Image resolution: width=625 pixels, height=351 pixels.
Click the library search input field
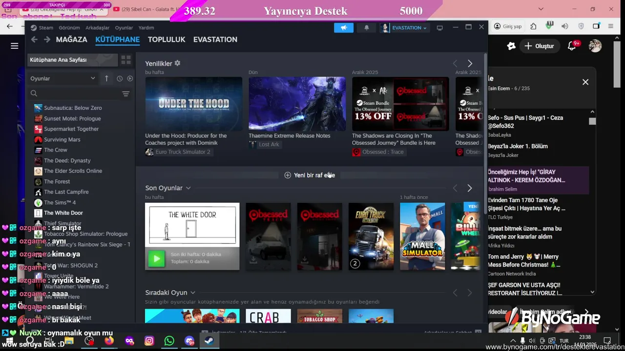(x=78, y=94)
